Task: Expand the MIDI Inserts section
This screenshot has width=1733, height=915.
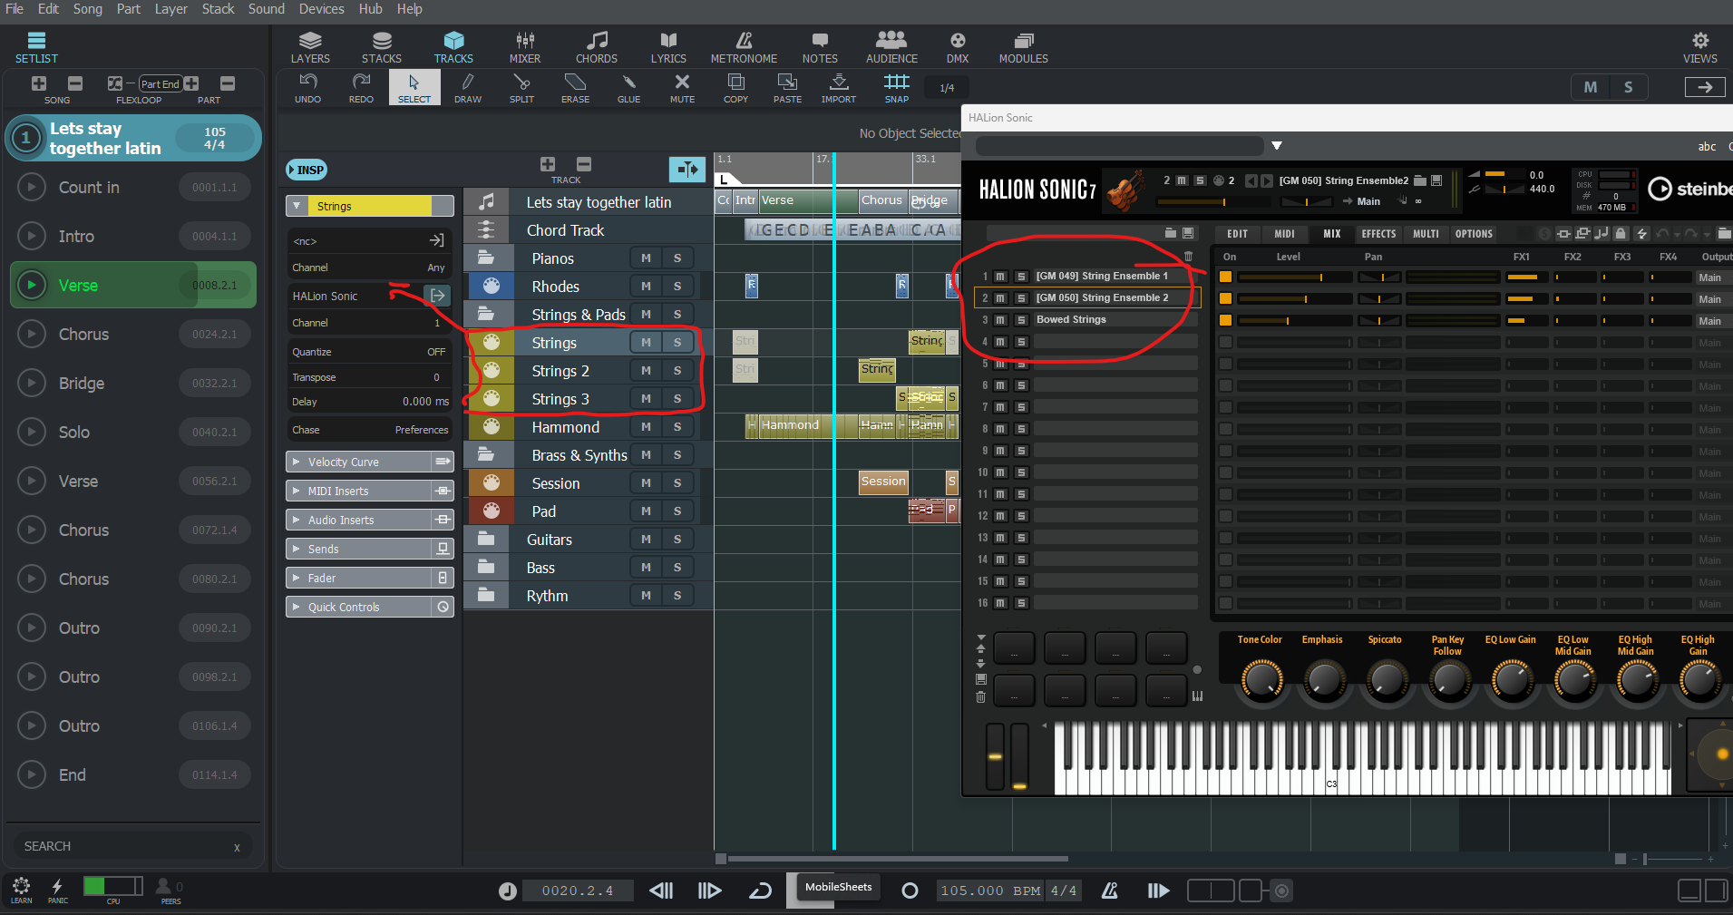Action: click(296, 492)
